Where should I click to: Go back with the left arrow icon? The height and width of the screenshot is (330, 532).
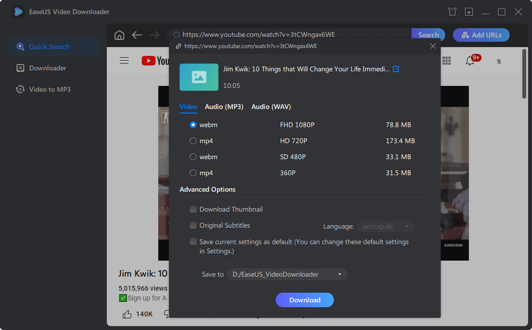pos(137,35)
